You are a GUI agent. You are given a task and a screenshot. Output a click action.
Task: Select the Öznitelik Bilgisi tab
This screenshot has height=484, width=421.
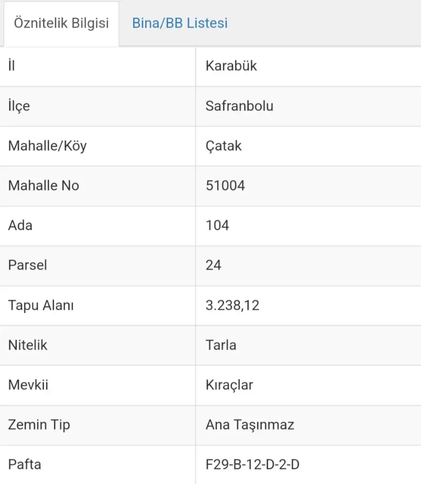tap(61, 23)
